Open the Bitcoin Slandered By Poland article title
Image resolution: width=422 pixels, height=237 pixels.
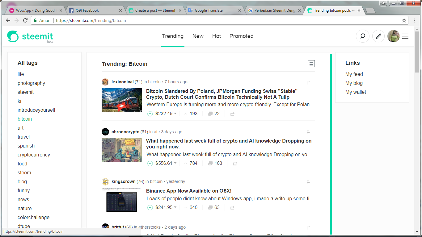coord(222,94)
